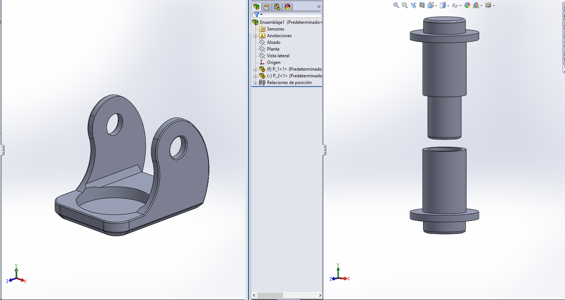Select Relaciones de posición mates folder
565x300 pixels.
(x=289, y=83)
